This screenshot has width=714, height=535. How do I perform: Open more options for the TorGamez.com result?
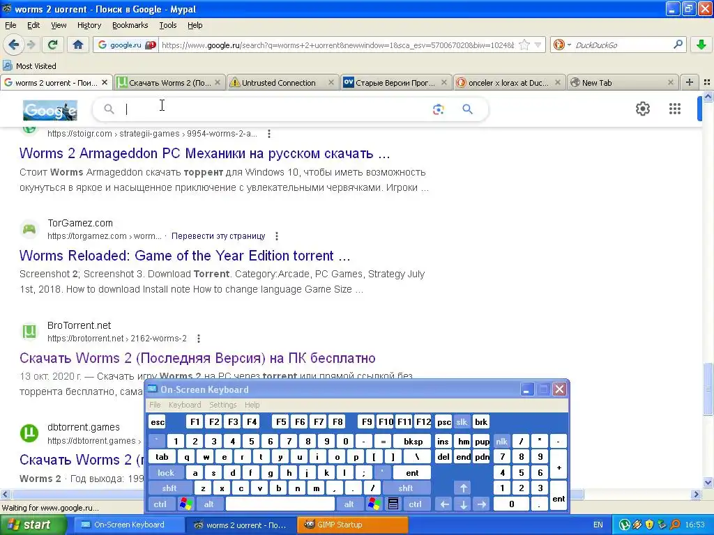pyautogui.click(x=276, y=236)
